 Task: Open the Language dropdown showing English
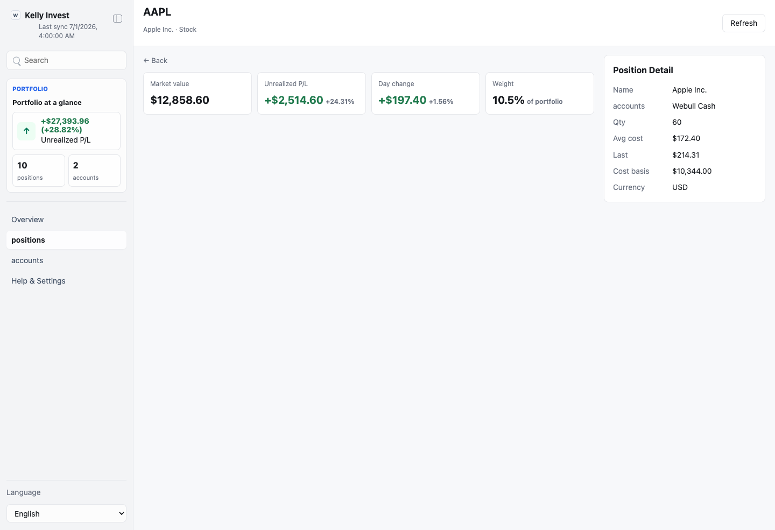(66, 513)
